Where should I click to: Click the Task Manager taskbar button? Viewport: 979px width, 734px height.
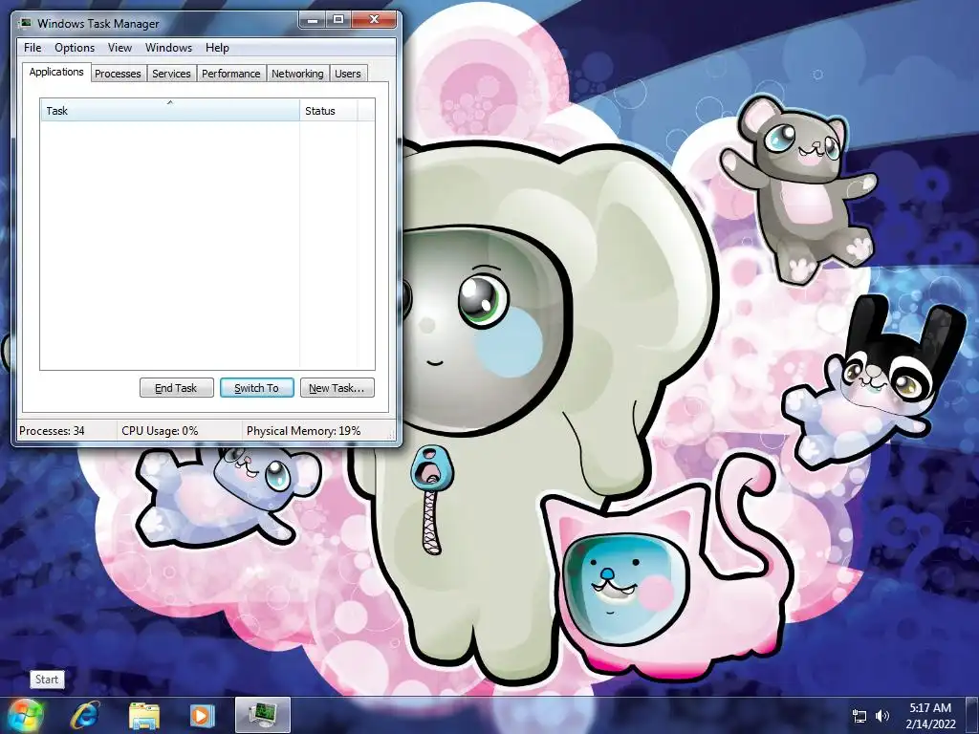tap(263, 715)
